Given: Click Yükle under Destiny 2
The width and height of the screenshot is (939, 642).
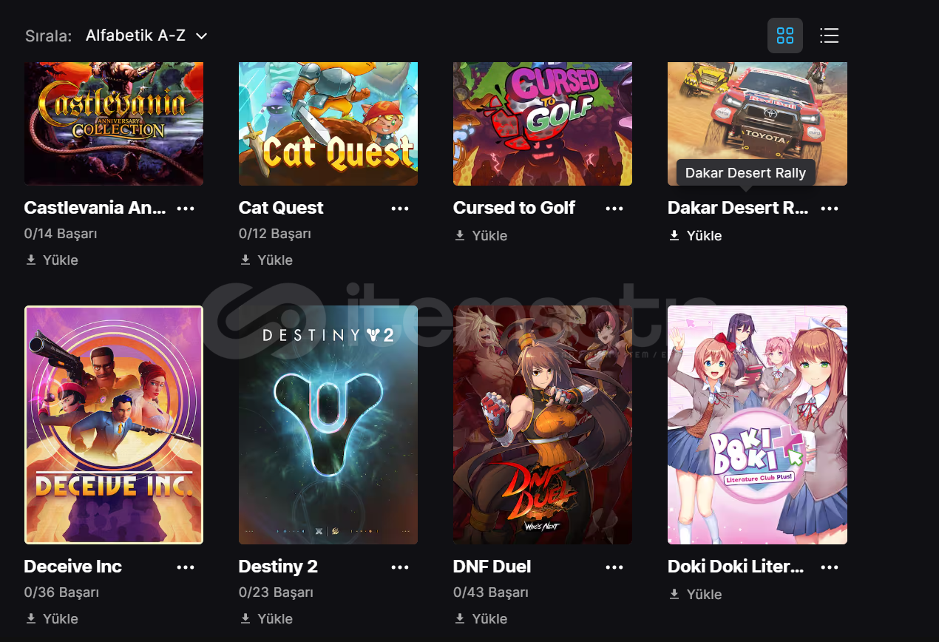Looking at the screenshot, I should (x=266, y=619).
